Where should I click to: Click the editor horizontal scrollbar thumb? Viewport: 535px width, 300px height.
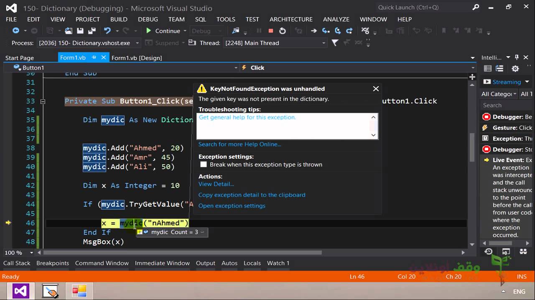tap(182, 252)
